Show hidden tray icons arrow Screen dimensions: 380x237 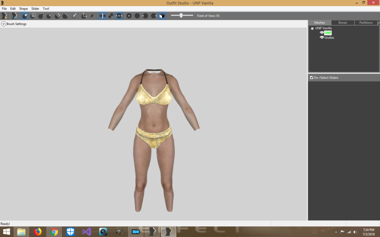tap(336, 232)
